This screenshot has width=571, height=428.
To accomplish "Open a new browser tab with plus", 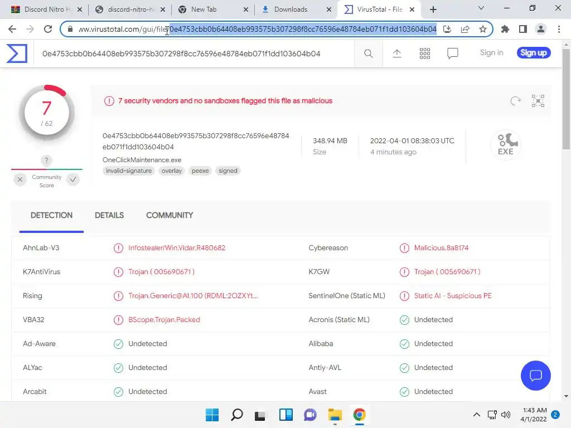I will point(433,9).
